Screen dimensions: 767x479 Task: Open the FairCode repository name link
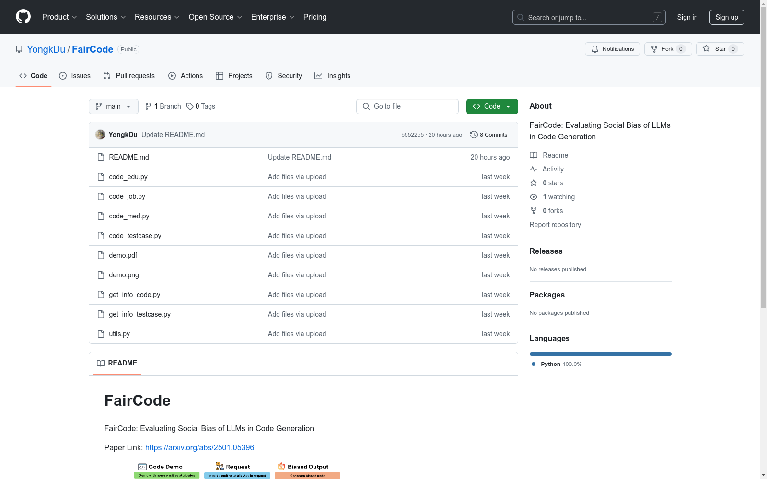pyautogui.click(x=93, y=49)
